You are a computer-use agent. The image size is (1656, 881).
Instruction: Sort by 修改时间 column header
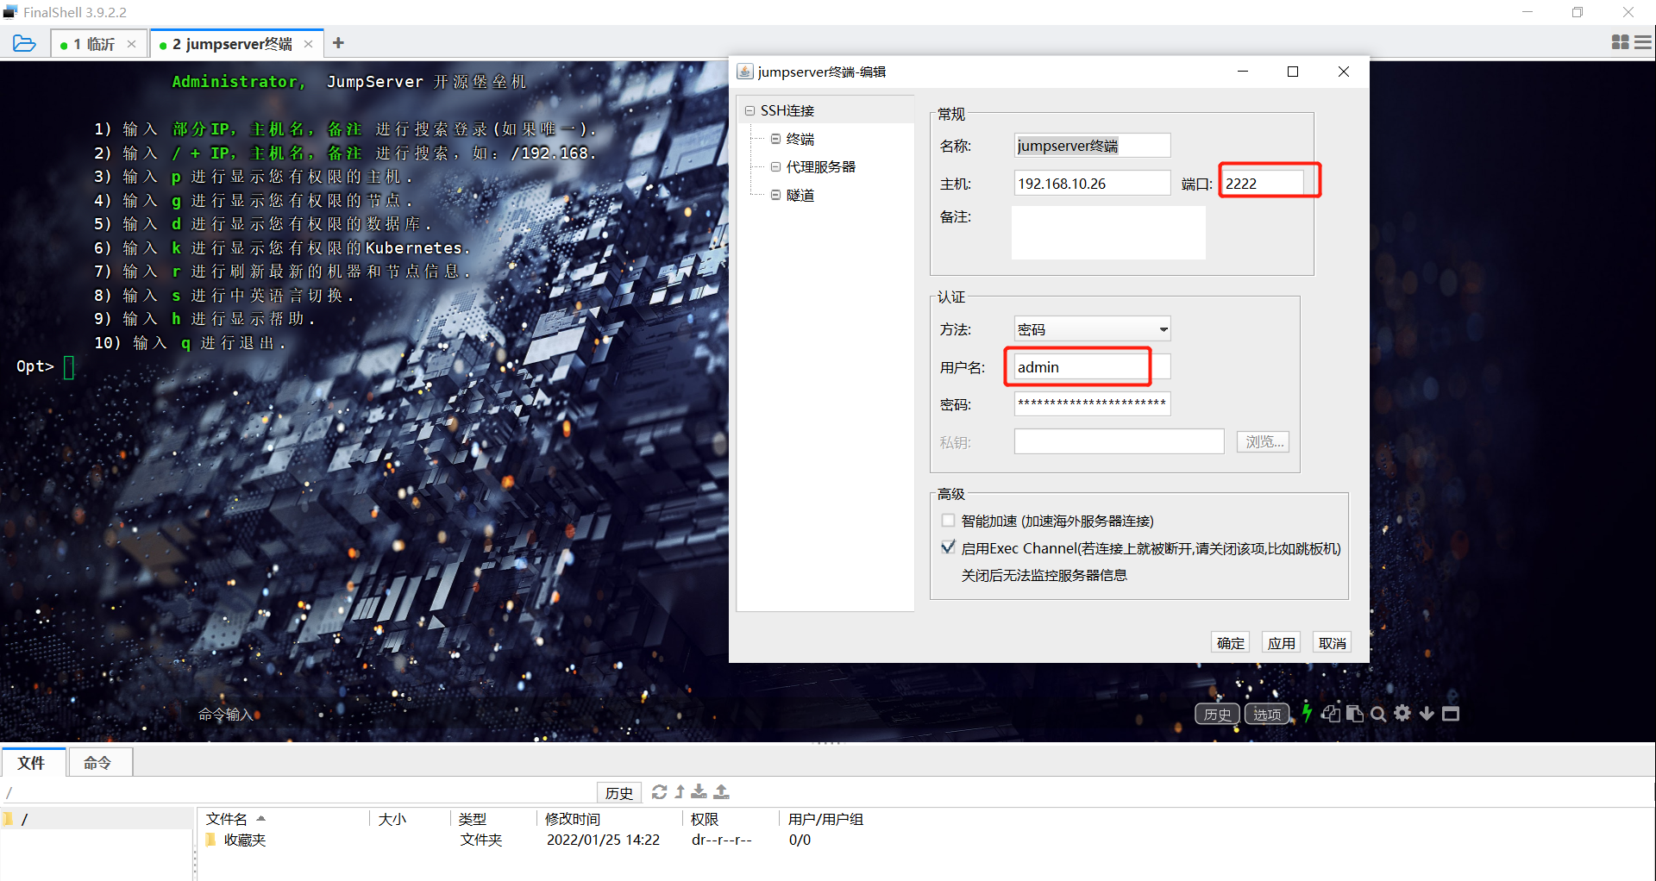609,819
